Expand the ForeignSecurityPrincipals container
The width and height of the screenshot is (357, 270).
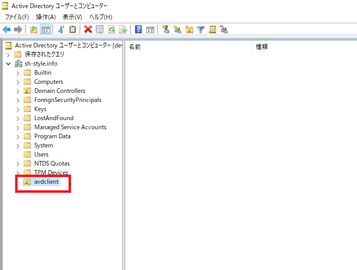(x=18, y=100)
